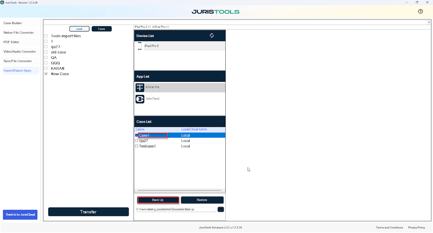Open Case Builder from the sidebar

coord(13,23)
